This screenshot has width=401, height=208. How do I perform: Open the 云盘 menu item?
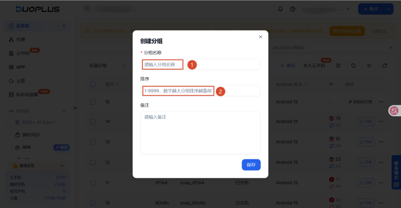point(21,81)
